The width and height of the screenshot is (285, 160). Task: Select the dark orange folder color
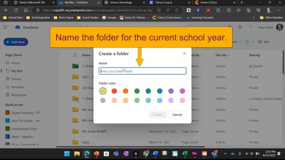(126, 91)
